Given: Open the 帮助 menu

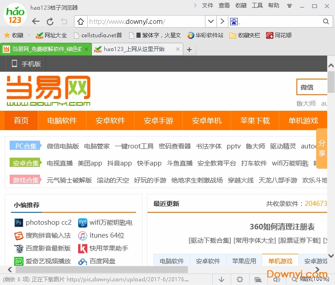Looking at the screenshot, I should 274,6.
